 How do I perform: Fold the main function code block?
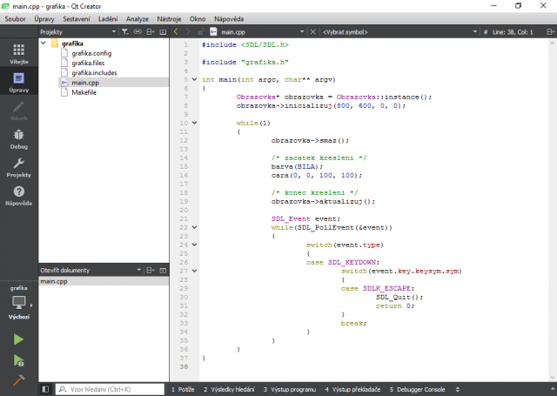point(194,79)
